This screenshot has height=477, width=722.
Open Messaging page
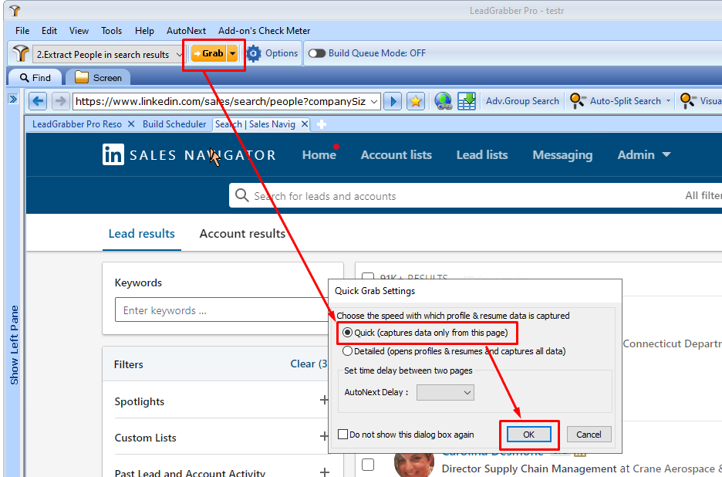click(562, 155)
